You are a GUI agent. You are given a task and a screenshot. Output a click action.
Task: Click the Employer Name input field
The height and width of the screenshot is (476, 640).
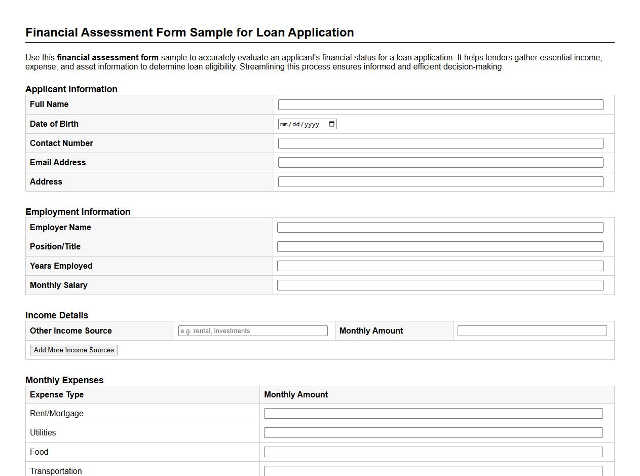point(440,227)
